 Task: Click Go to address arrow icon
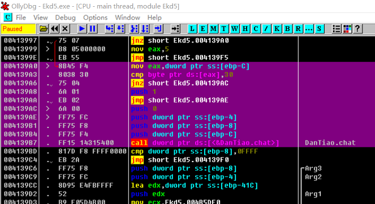[175, 29]
